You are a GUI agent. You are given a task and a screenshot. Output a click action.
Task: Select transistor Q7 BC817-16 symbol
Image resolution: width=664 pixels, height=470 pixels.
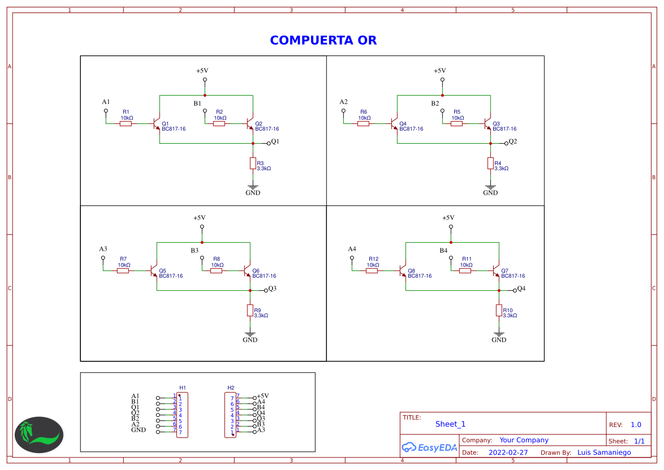coord(496,271)
